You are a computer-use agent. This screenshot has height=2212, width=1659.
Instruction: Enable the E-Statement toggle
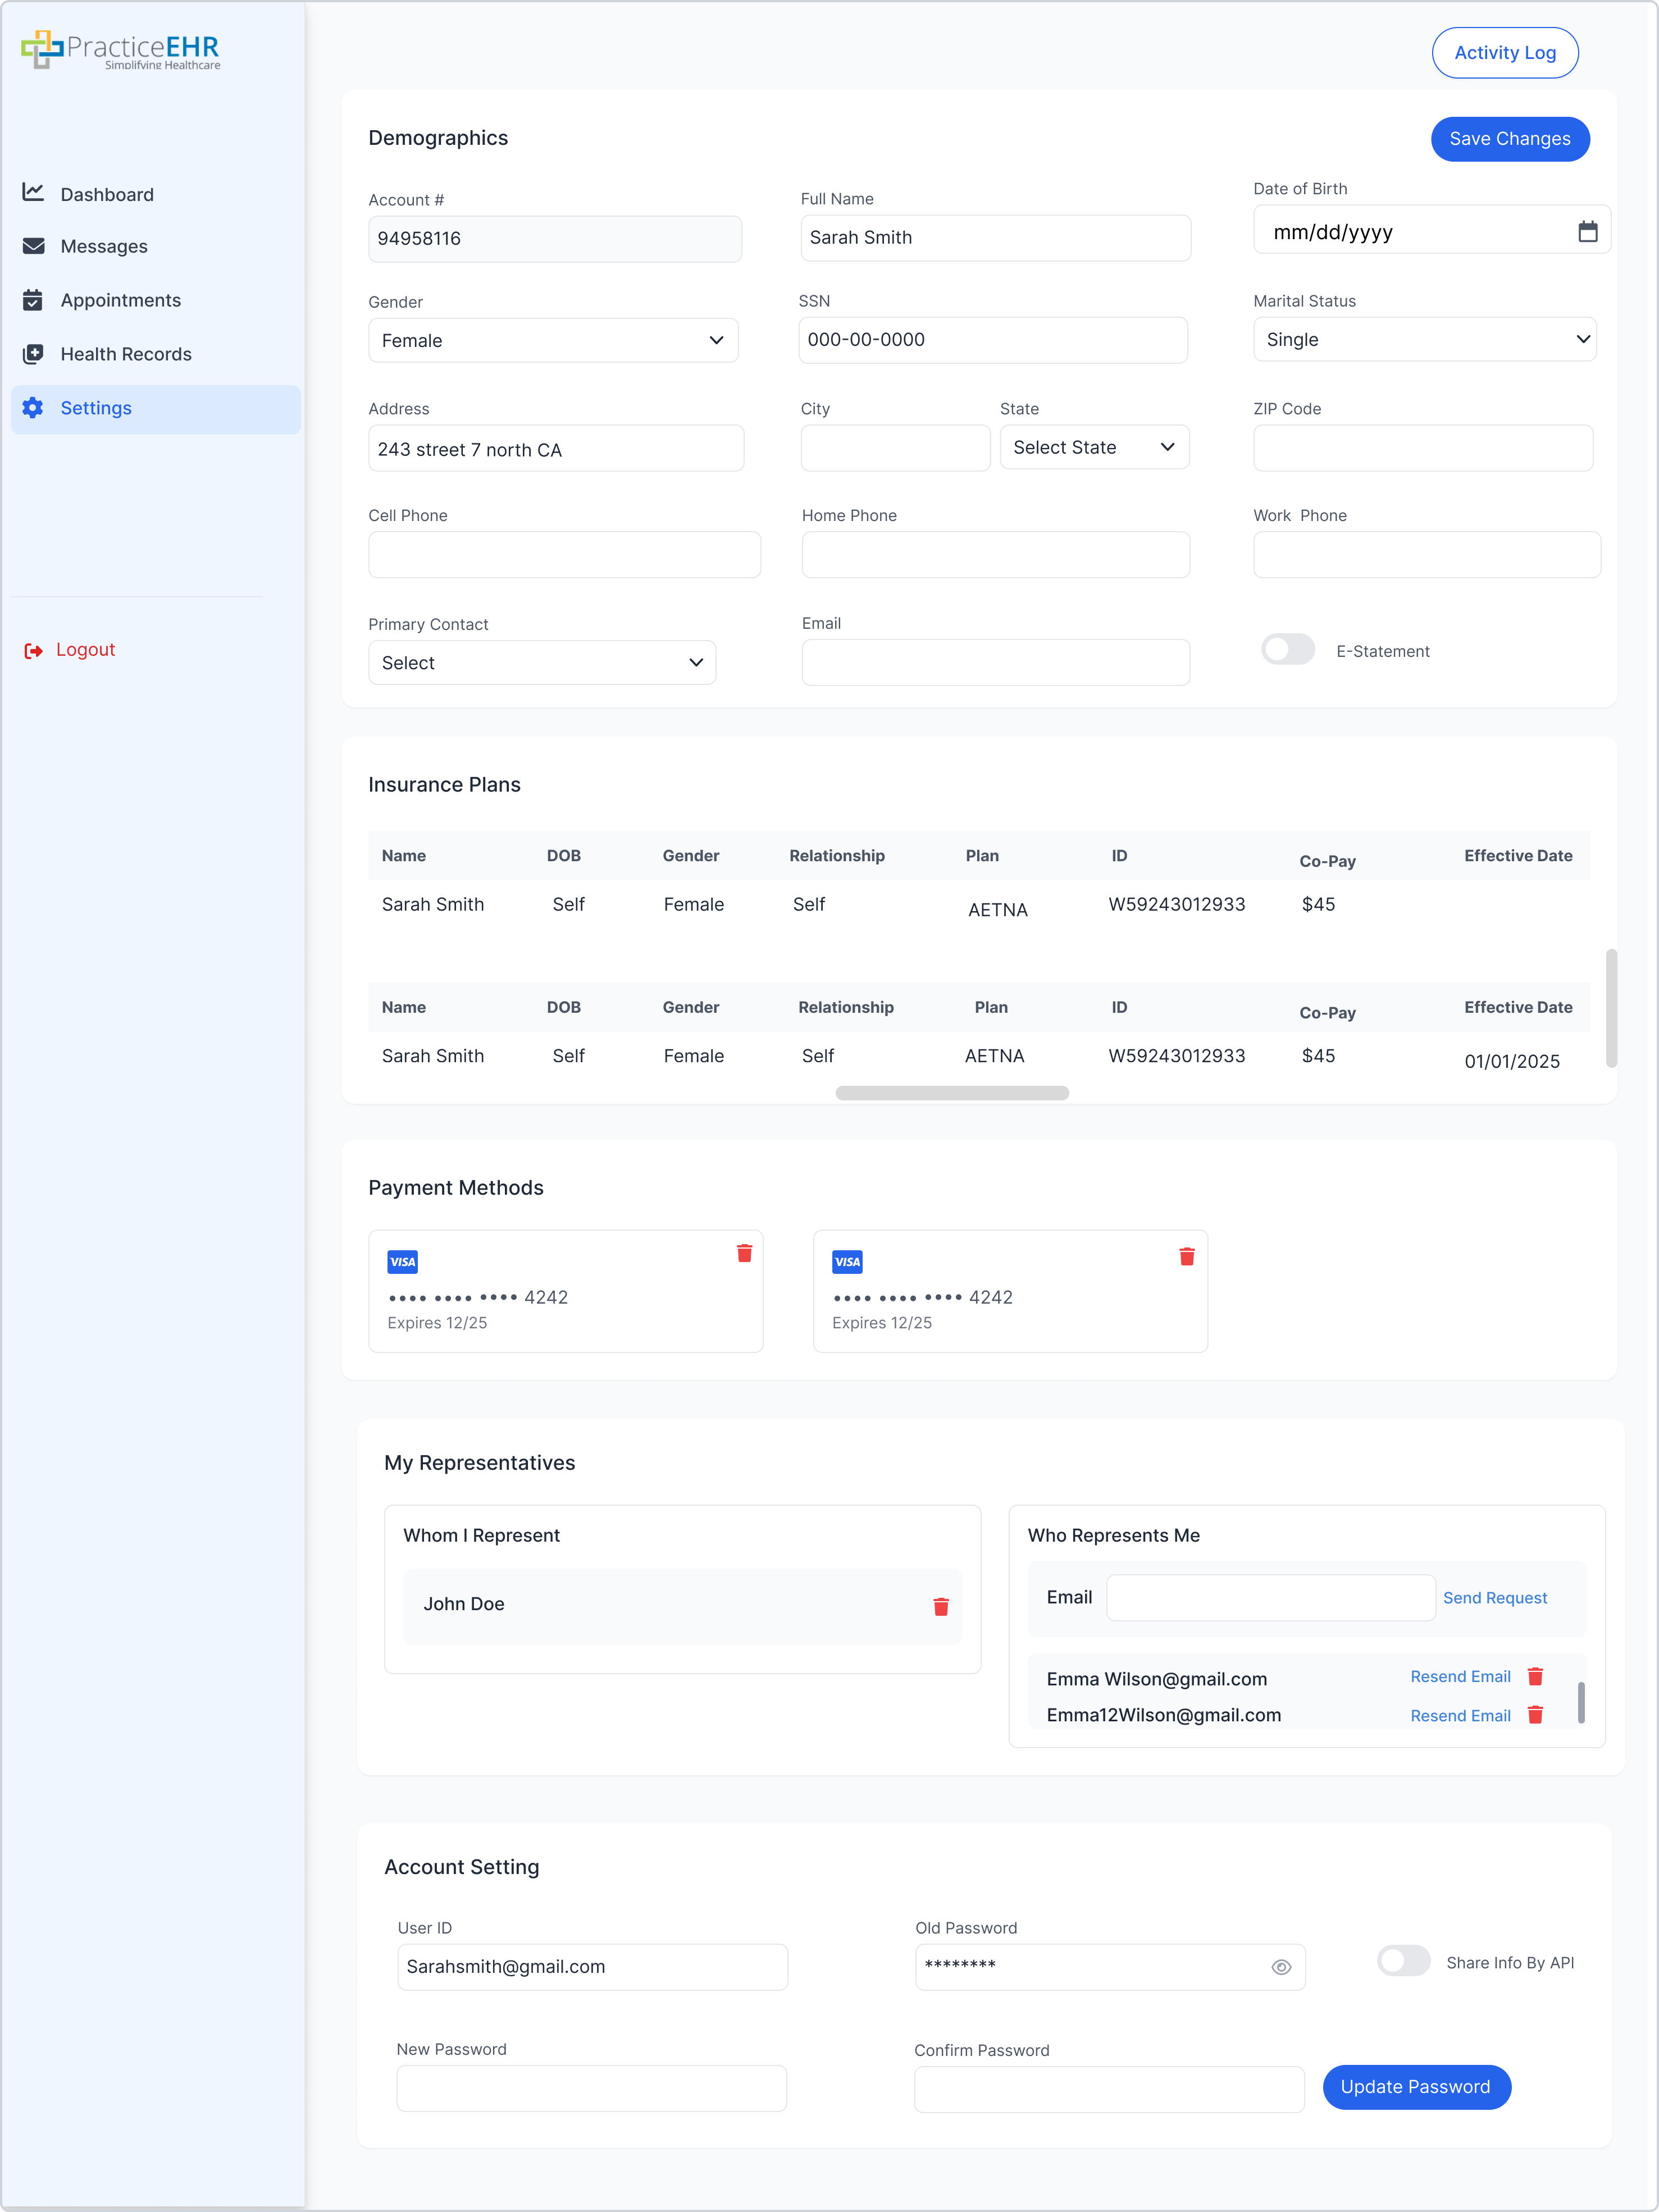click(x=1288, y=649)
